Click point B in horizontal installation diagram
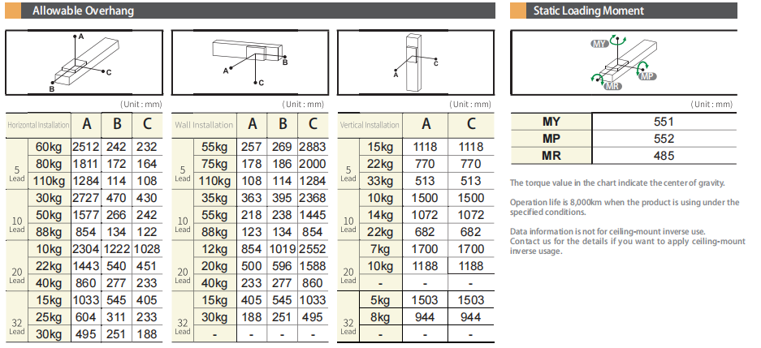 [x=52, y=88]
